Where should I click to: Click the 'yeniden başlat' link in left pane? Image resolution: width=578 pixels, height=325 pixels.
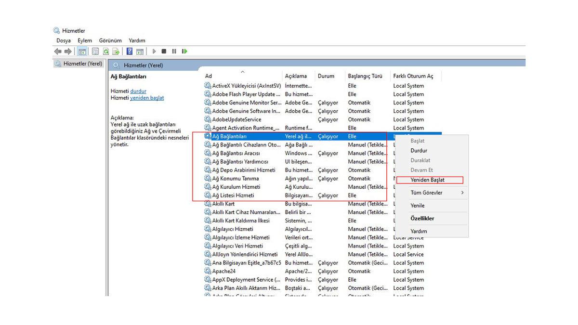pyautogui.click(x=147, y=98)
